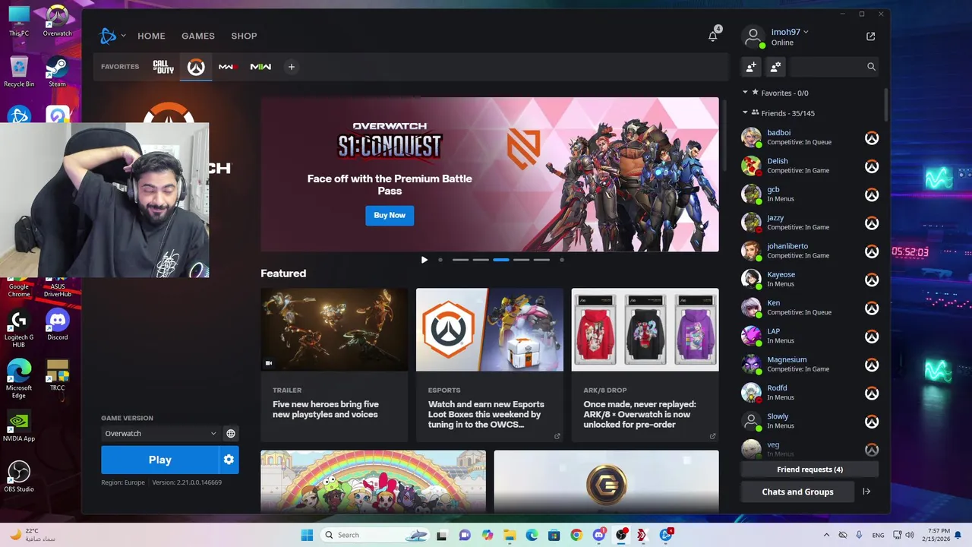The height and width of the screenshot is (547, 972).
Task: Open the notifications bell
Action: click(713, 36)
